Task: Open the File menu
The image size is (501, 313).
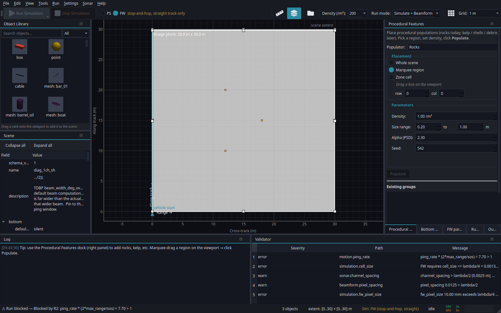Action: (6, 3)
